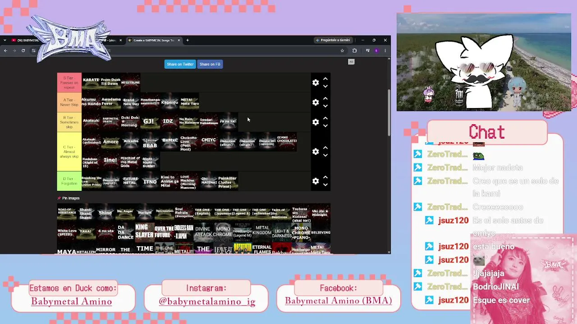
Task: Click the B Tier - Sometimes skip label
Action: 69,122
